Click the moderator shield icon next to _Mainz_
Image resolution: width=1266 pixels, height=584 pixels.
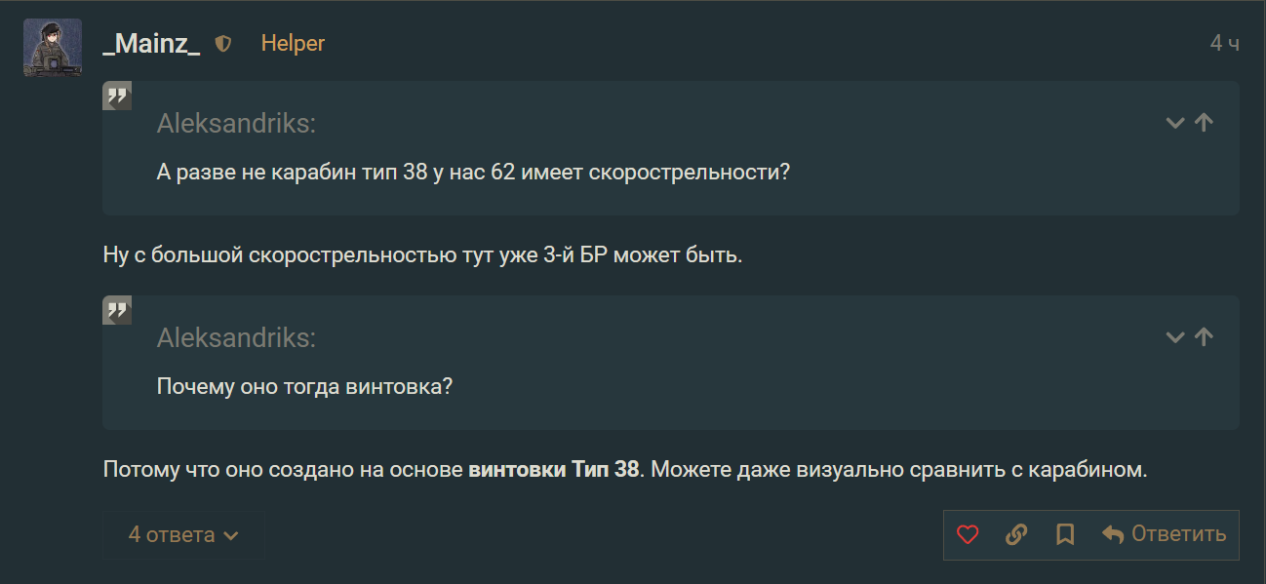223,44
